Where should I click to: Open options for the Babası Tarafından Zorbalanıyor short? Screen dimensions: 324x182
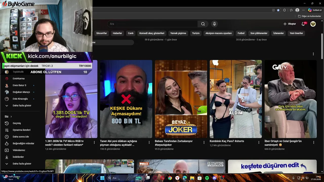click(x=204, y=143)
